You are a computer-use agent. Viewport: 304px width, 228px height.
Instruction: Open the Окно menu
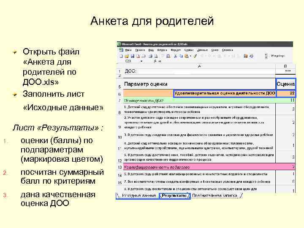(x=215, y=50)
